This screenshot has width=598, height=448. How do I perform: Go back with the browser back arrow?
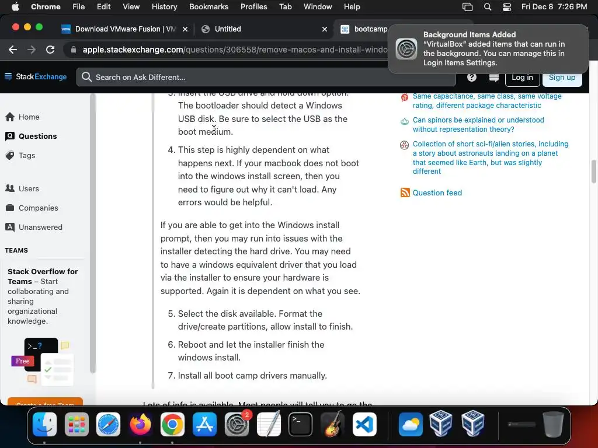pos(13,50)
